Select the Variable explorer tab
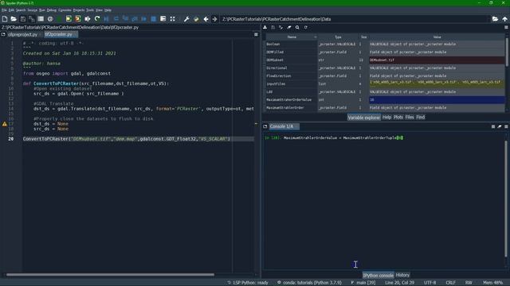Viewport: 510px width, 286px height. coord(363,118)
